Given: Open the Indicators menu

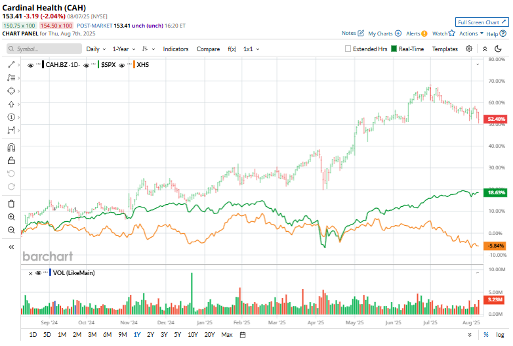Looking at the screenshot, I should (x=176, y=49).
